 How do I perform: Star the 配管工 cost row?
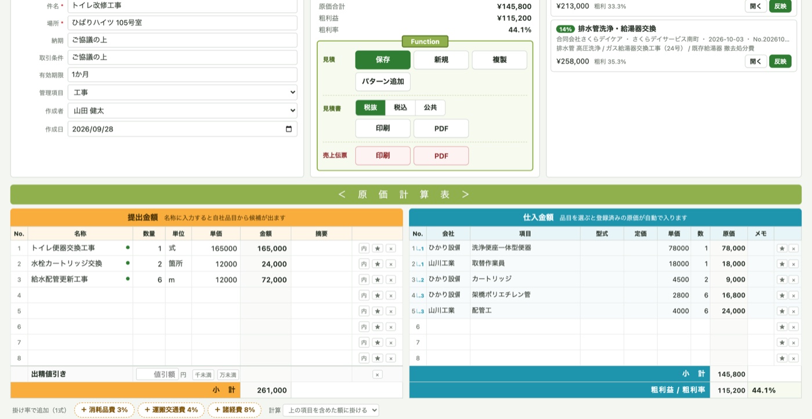pyautogui.click(x=782, y=311)
